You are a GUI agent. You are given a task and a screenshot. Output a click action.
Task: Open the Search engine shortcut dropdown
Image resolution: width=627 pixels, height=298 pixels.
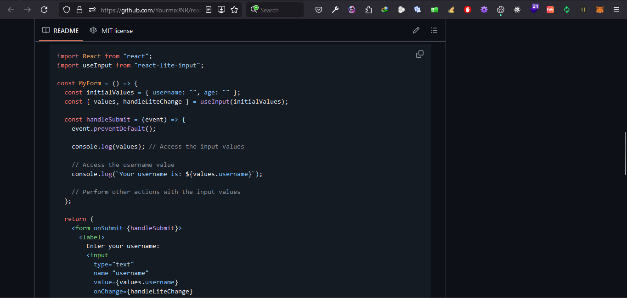click(255, 9)
